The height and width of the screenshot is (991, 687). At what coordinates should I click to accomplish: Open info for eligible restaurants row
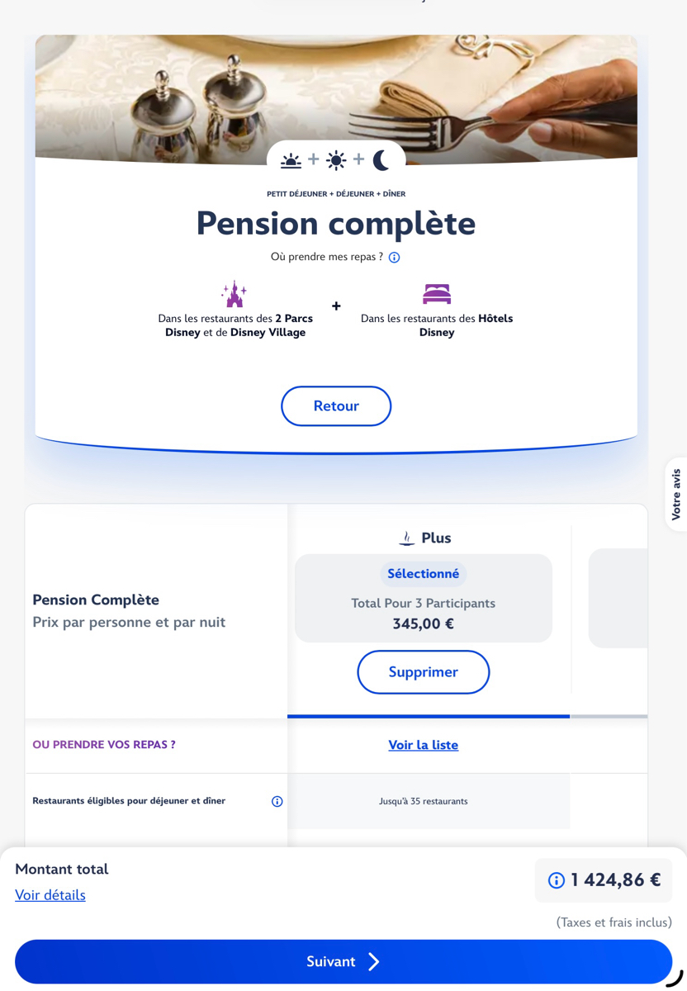pyautogui.click(x=277, y=801)
